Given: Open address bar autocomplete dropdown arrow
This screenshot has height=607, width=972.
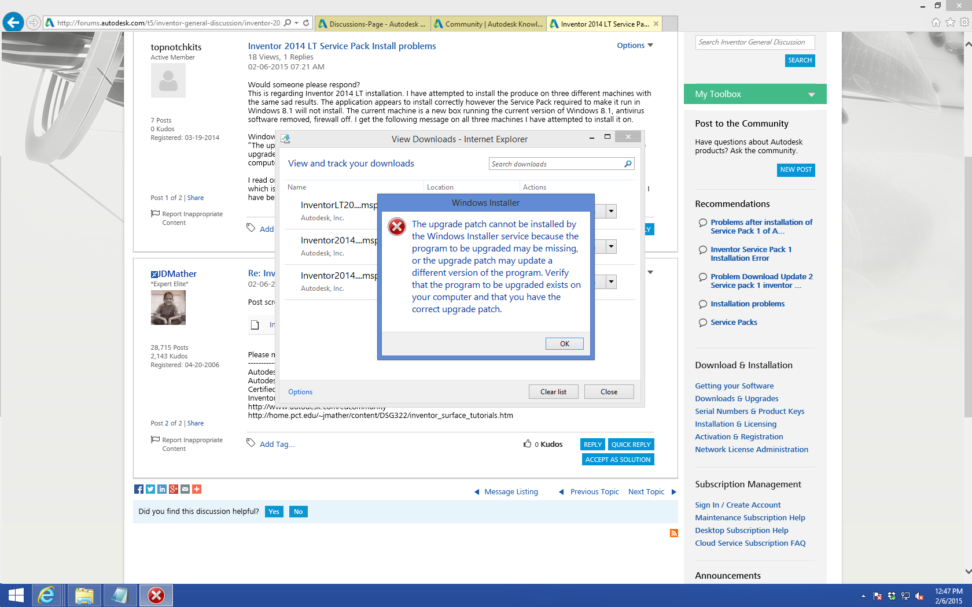Looking at the screenshot, I should [x=297, y=23].
